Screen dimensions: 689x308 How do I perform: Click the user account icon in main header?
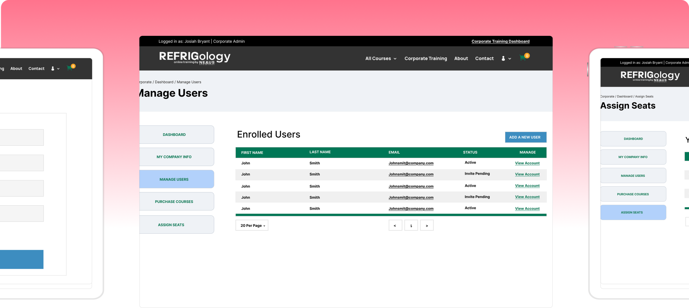point(503,58)
